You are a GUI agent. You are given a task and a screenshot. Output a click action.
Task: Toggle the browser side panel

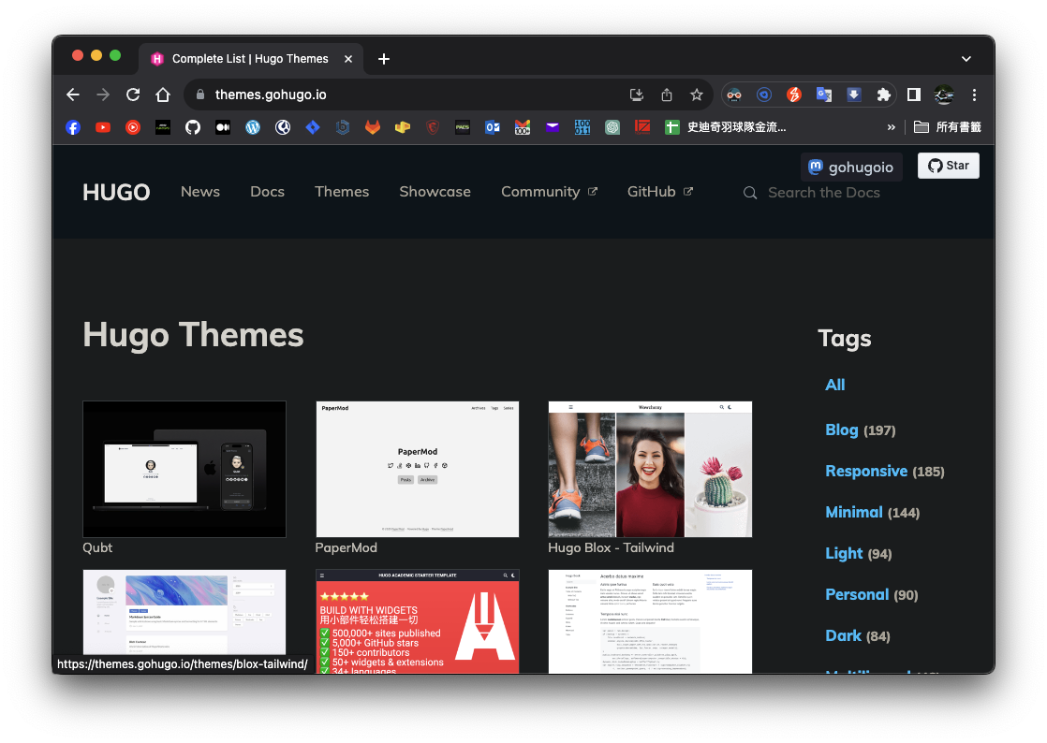[913, 95]
